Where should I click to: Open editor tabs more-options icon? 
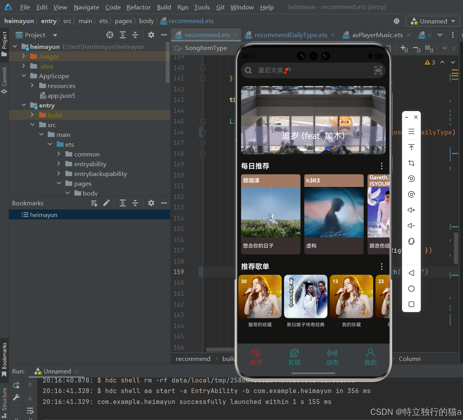[x=453, y=35]
